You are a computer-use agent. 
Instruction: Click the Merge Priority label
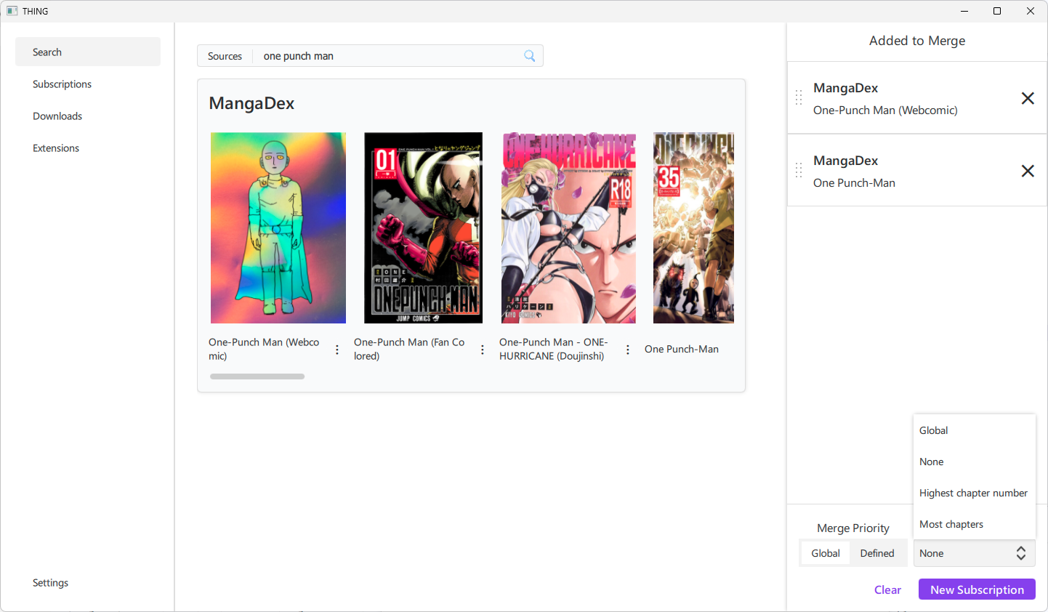[853, 528]
